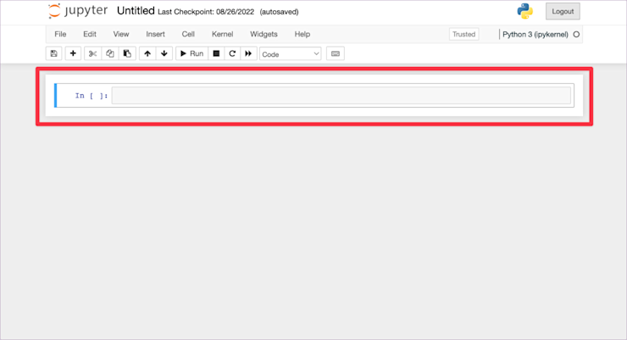Click the Python 3 (ipykernel) kernel name
Image resolution: width=627 pixels, height=340 pixels.
point(535,35)
